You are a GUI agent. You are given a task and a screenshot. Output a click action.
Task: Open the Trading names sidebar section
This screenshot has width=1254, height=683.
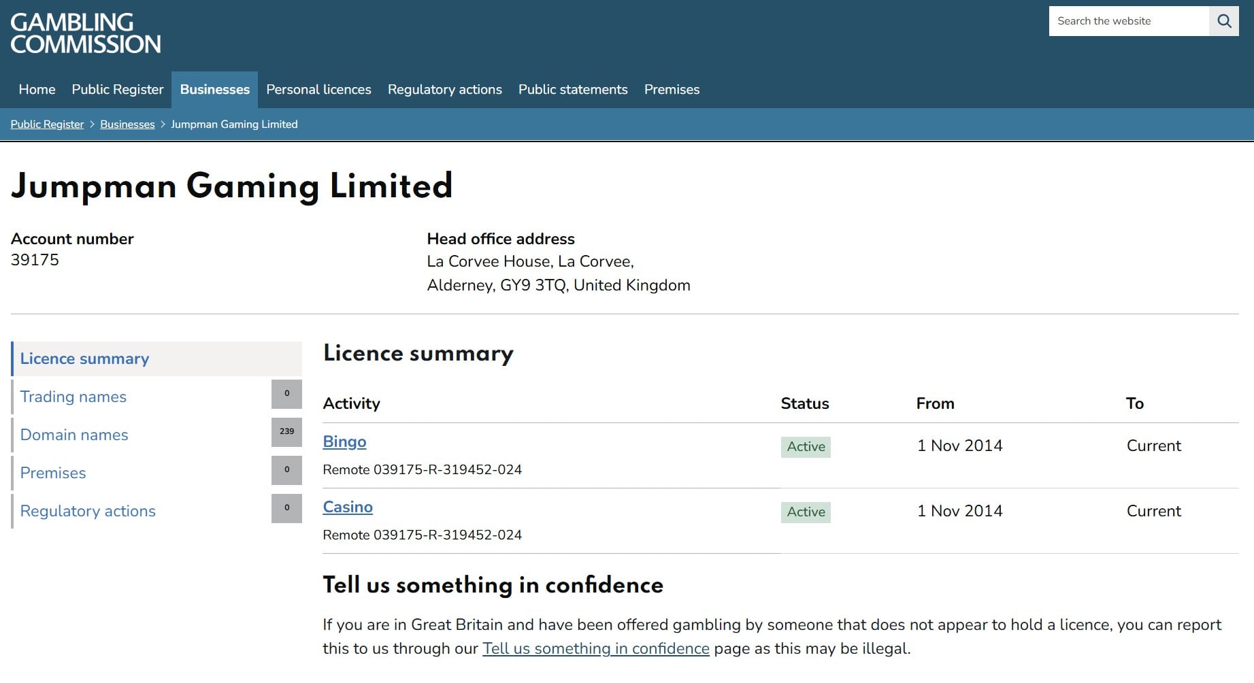click(73, 397)
